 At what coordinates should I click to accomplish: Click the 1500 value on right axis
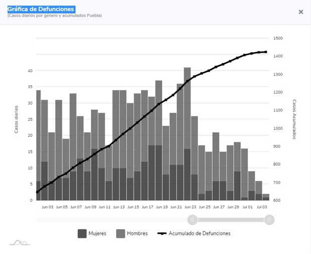pos(278,38)
